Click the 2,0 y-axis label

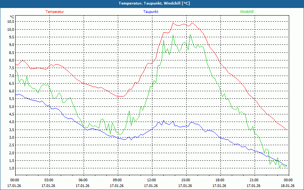[11, 153]
